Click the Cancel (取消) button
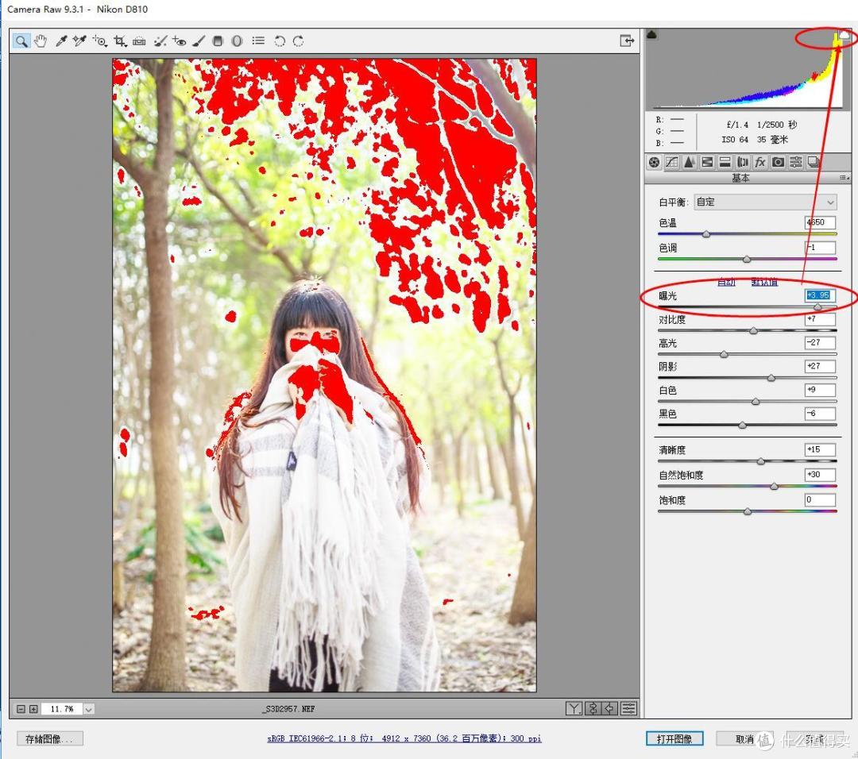This screenshot has width=858, height=759. 745,739
